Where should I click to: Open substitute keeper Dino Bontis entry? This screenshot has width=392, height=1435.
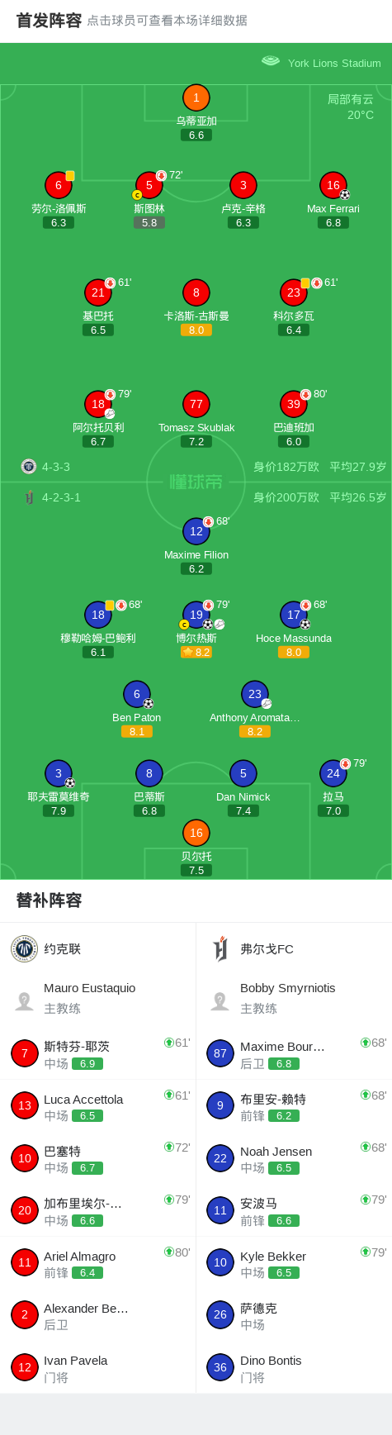coord(294,1367)
